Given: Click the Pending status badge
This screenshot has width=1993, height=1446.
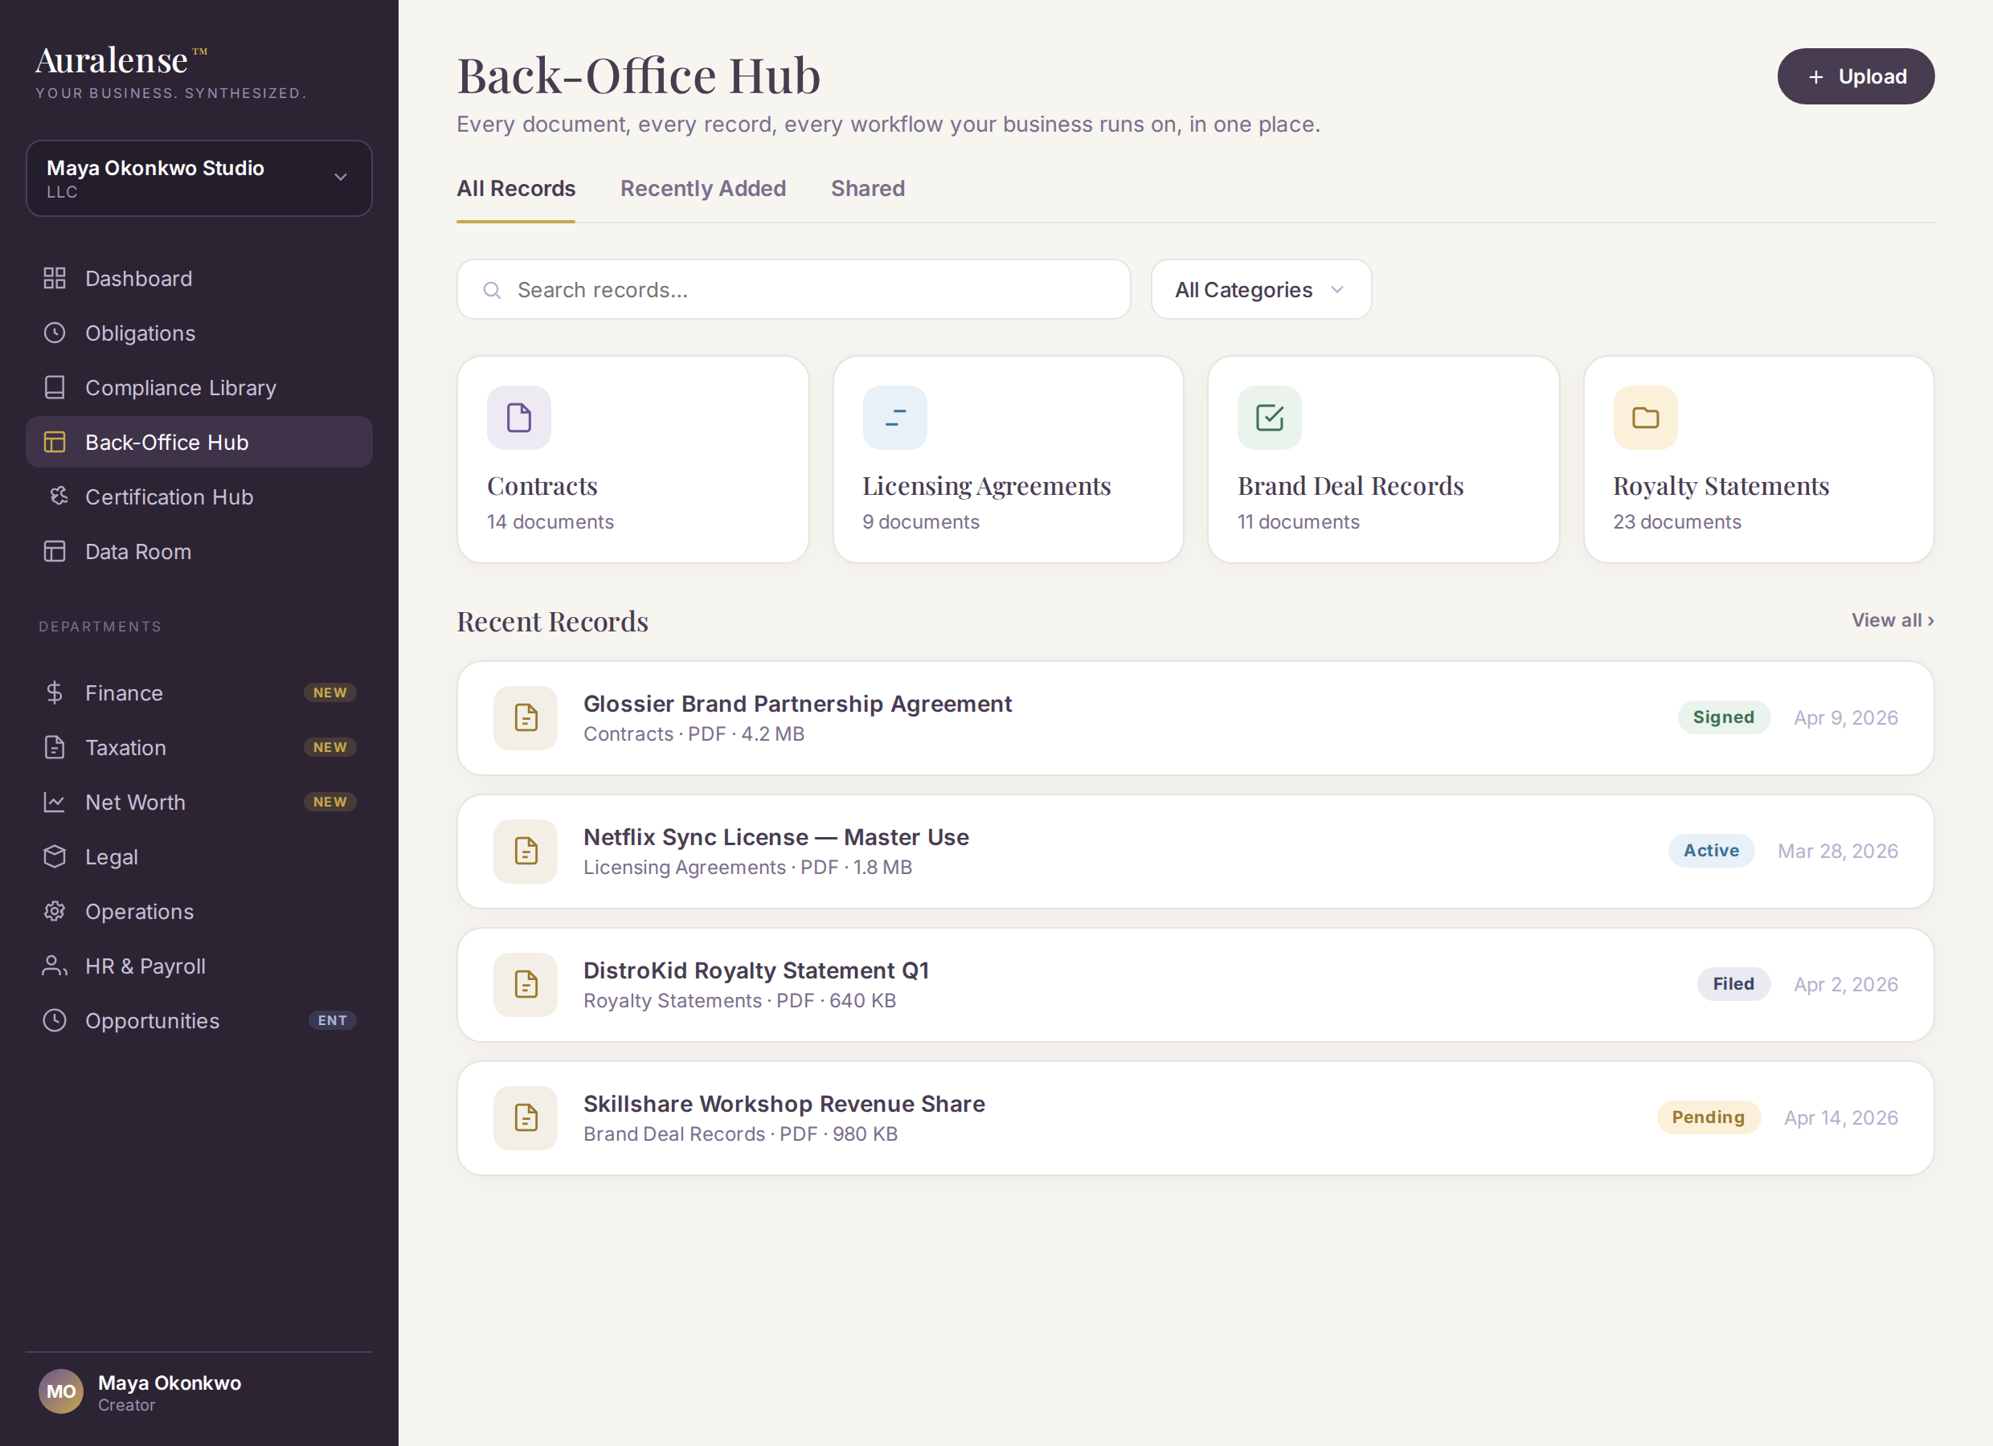Looking at the screenshot, I should coord(1709,1118).
